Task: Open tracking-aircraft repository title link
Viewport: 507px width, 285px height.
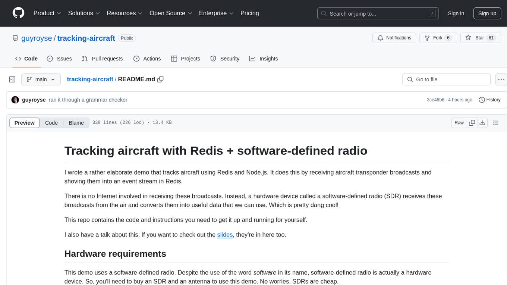Action: [86, 38]
